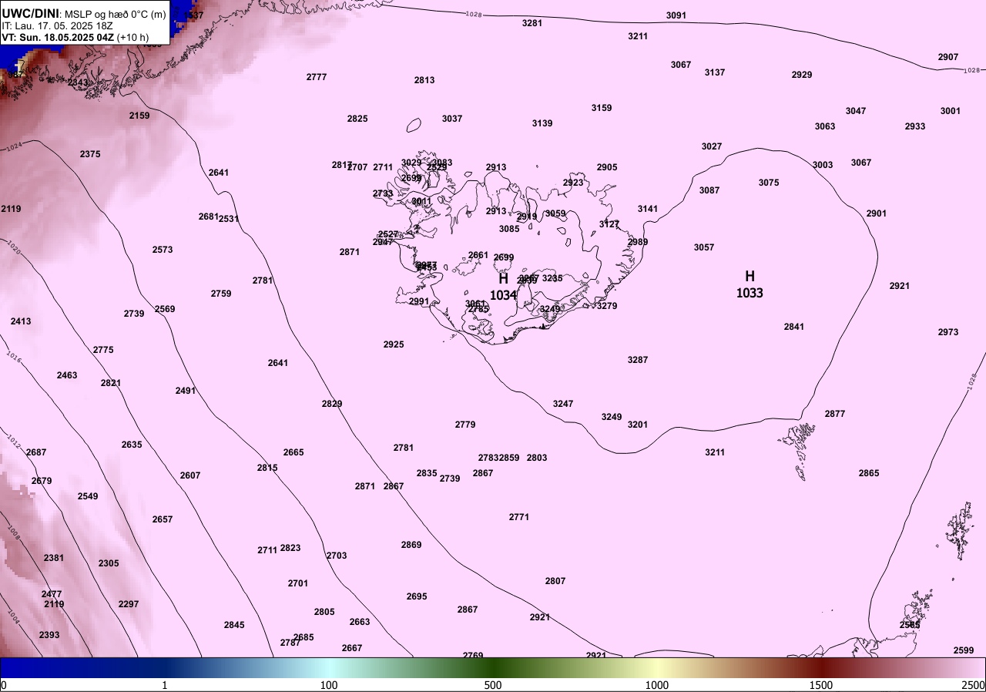Click the height value 2845
Viewport: 986px width, 692px height.
(x=234, y=625)
